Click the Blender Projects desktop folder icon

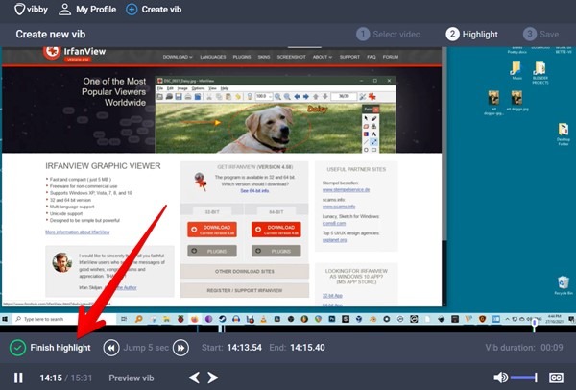pos(540,73)
